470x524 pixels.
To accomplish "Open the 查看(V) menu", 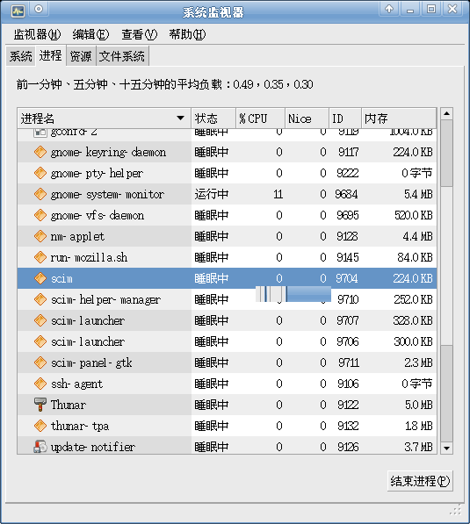I will pos(139,34).
